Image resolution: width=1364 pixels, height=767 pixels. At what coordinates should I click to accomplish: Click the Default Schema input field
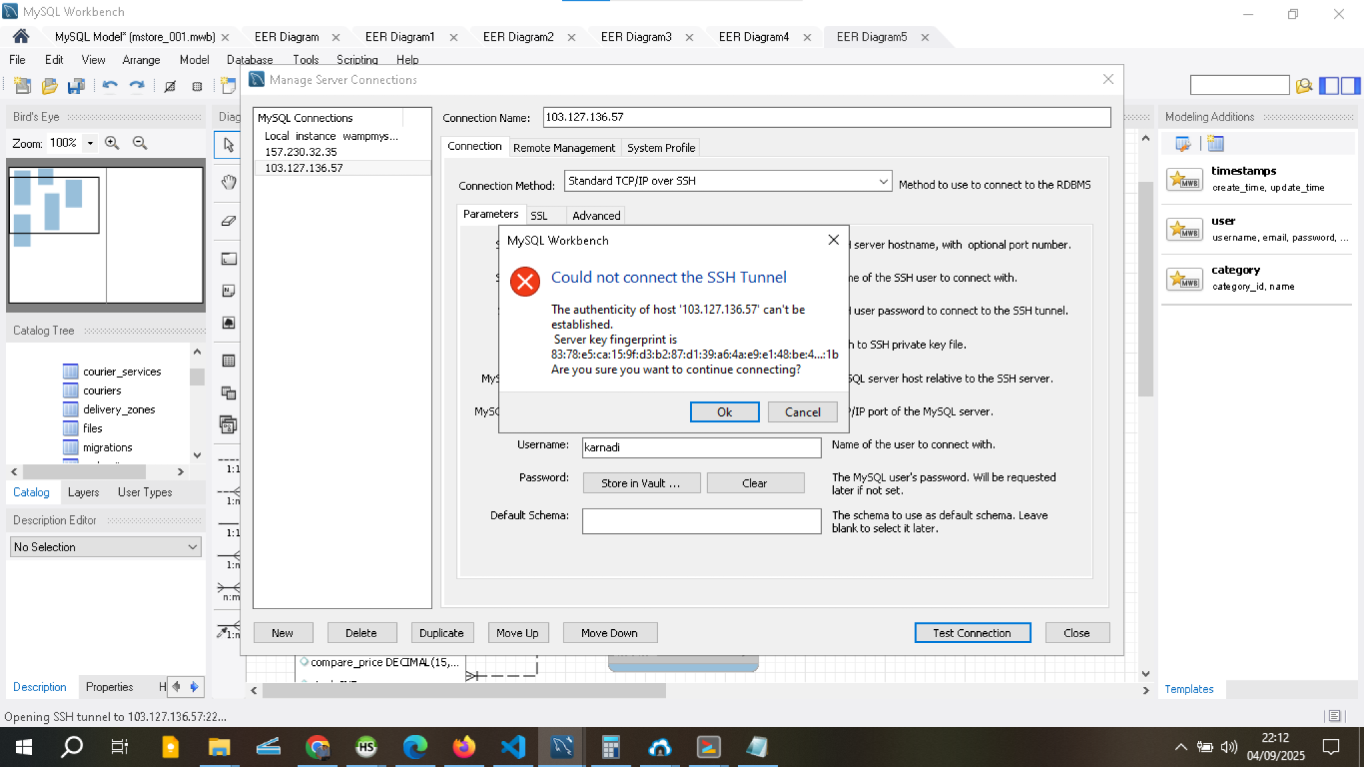coord(701,521)
